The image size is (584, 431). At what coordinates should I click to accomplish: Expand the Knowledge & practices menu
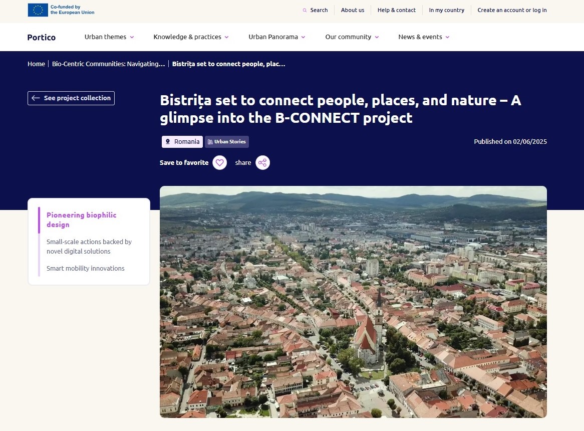pyautogui.click(x=191, y=37)
